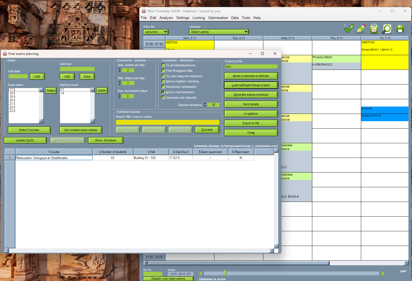Click the green floppy disk save icon
Image resolution: width=412 pixels, height=281 pixels.
[x=400, y=29]
